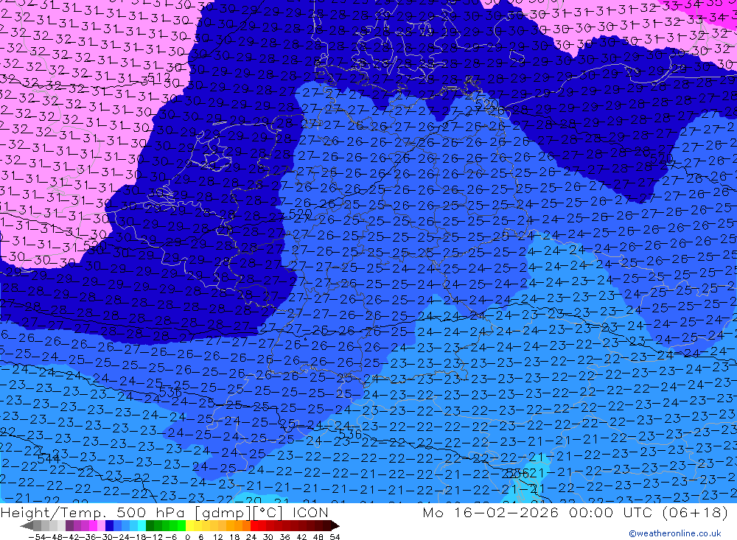Click the [gdmp] units label
The image size is (737, 540).
(x=223, y=512)
